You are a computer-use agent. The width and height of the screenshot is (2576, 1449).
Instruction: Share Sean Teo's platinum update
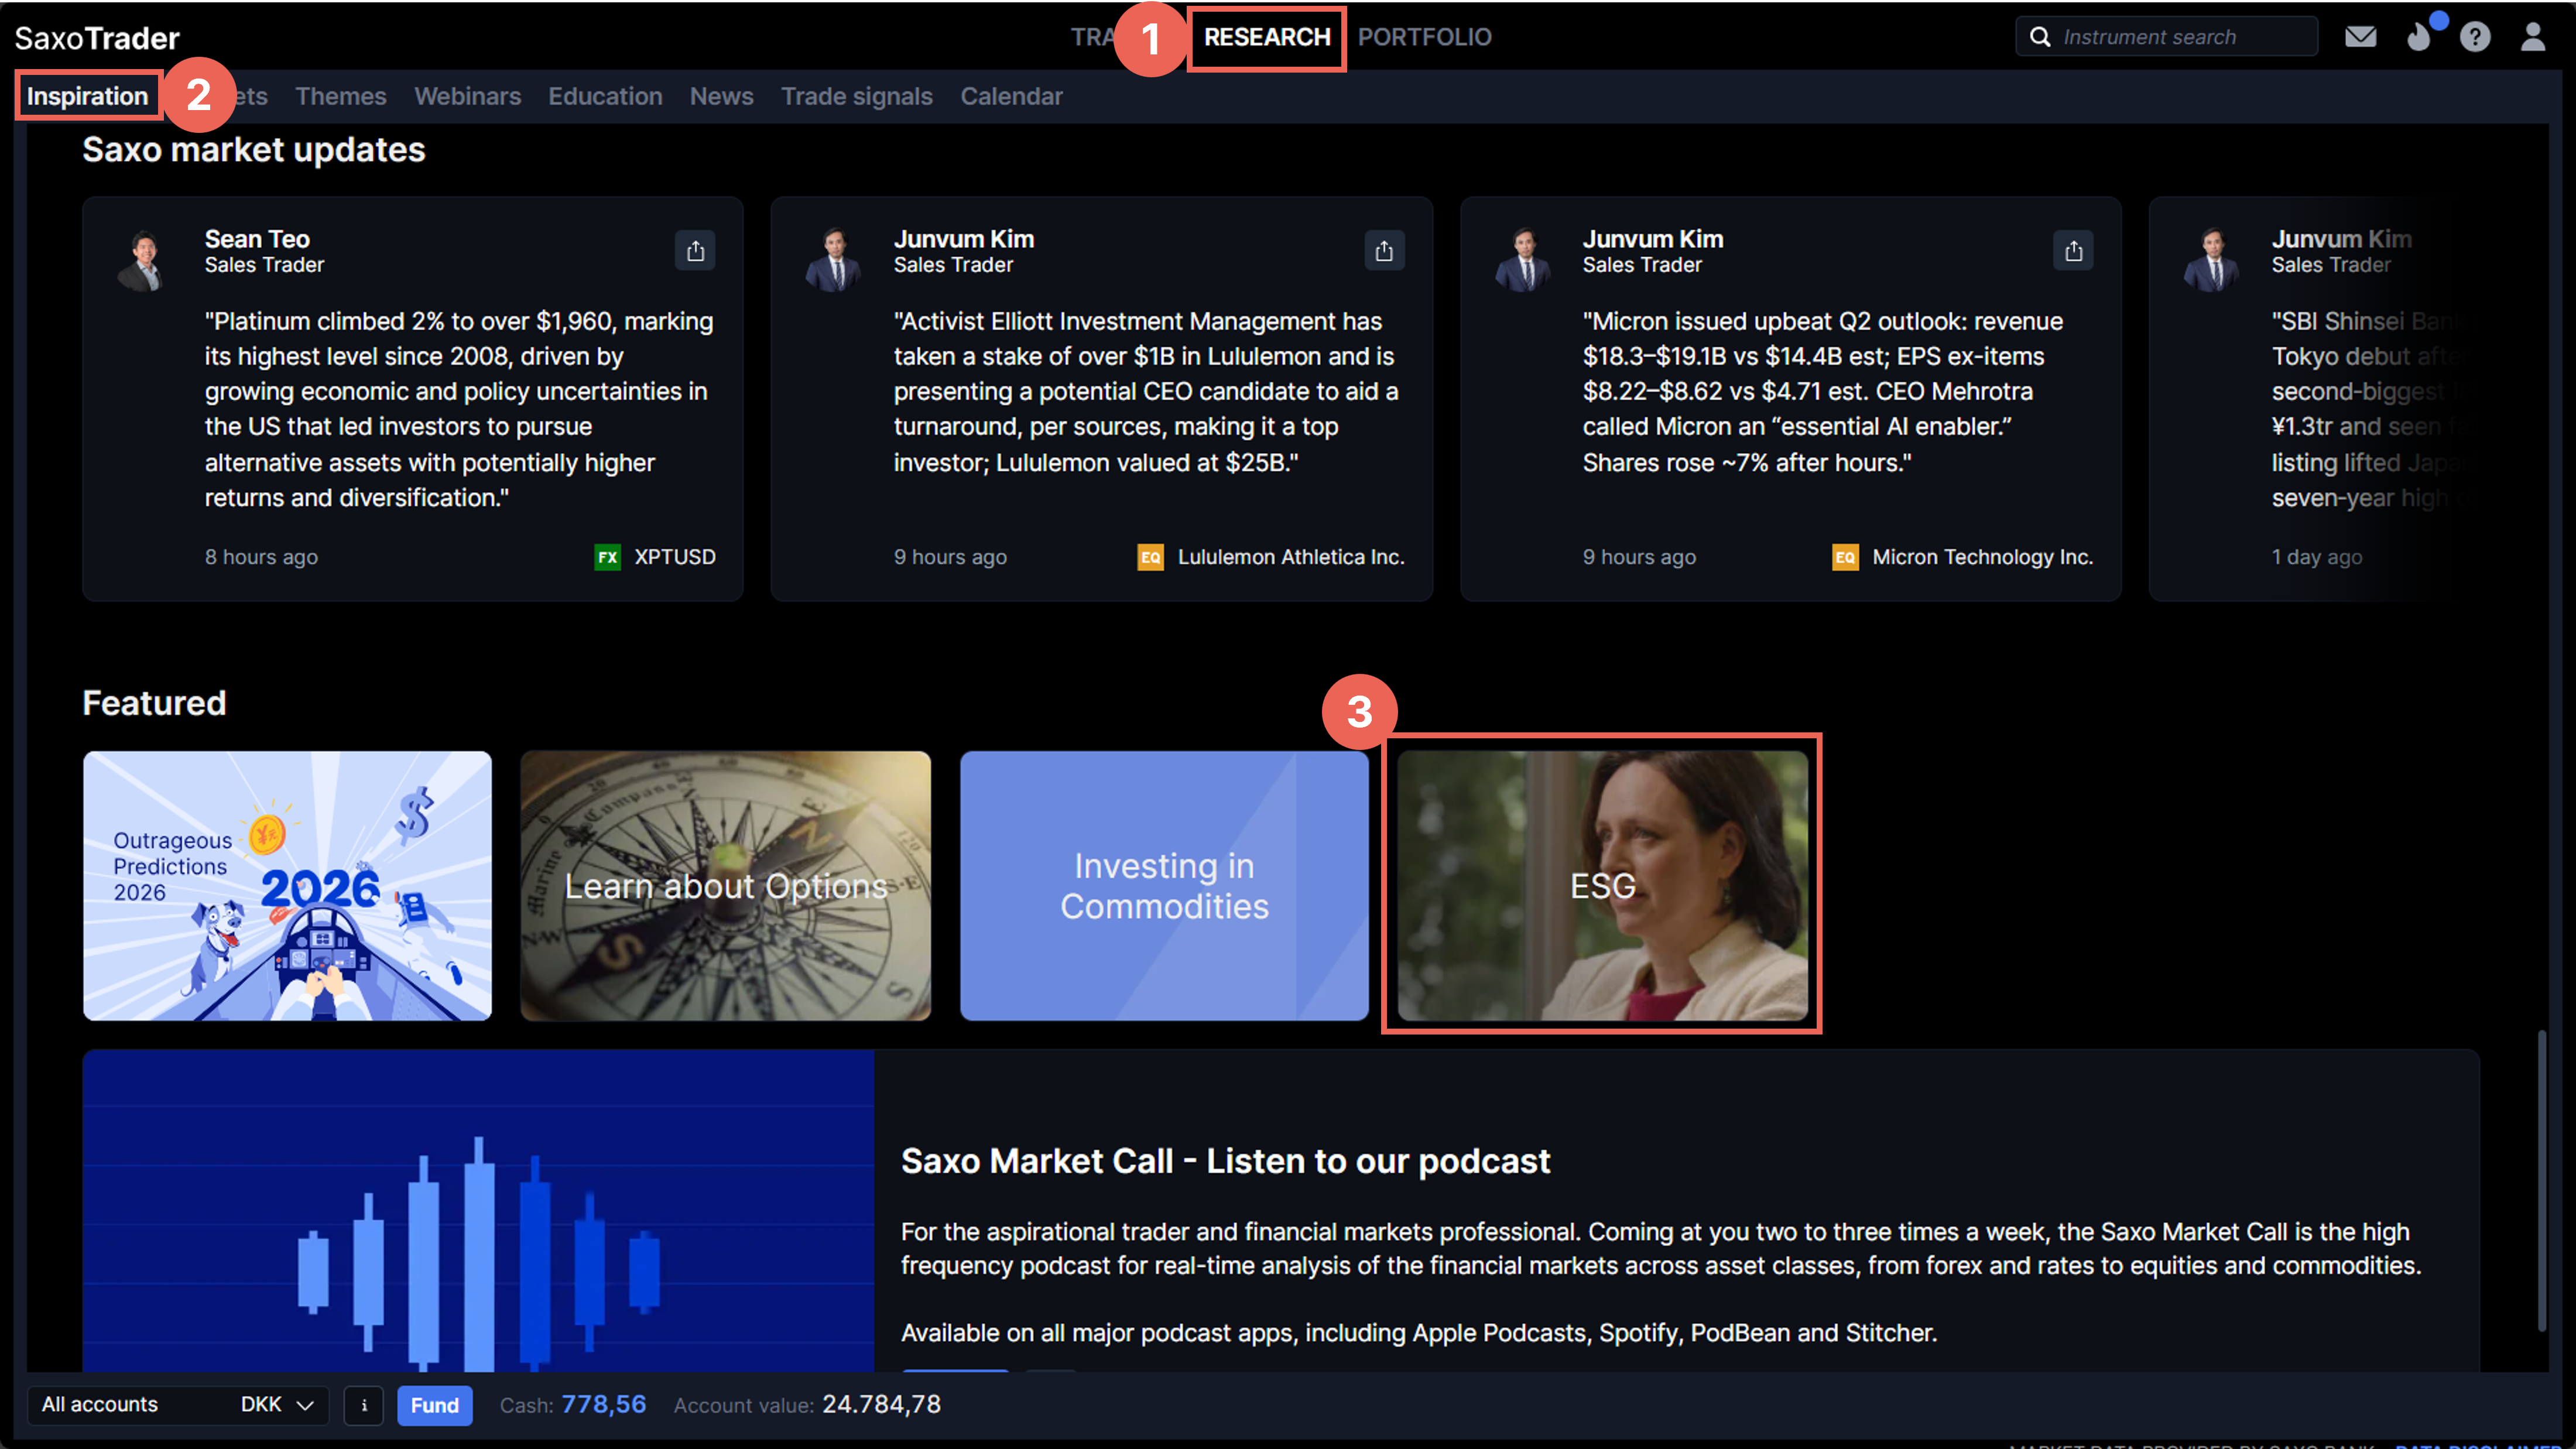coord(695,250)
